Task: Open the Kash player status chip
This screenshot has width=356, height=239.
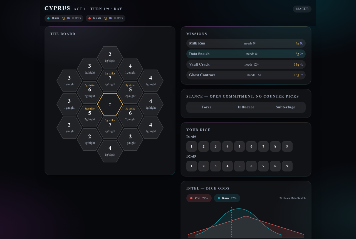Action: click(105, 18)
